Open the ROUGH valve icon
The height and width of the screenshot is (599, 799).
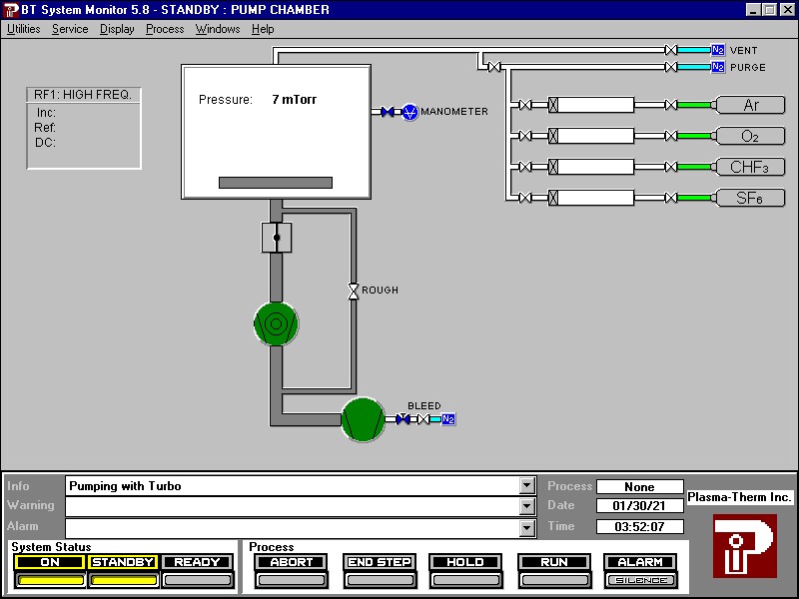(x=353, y=291)
